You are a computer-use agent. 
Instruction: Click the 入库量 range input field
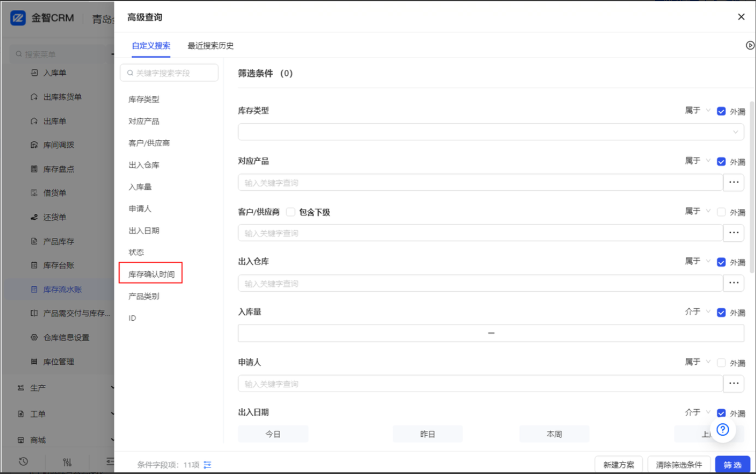[x=491, y=333]
